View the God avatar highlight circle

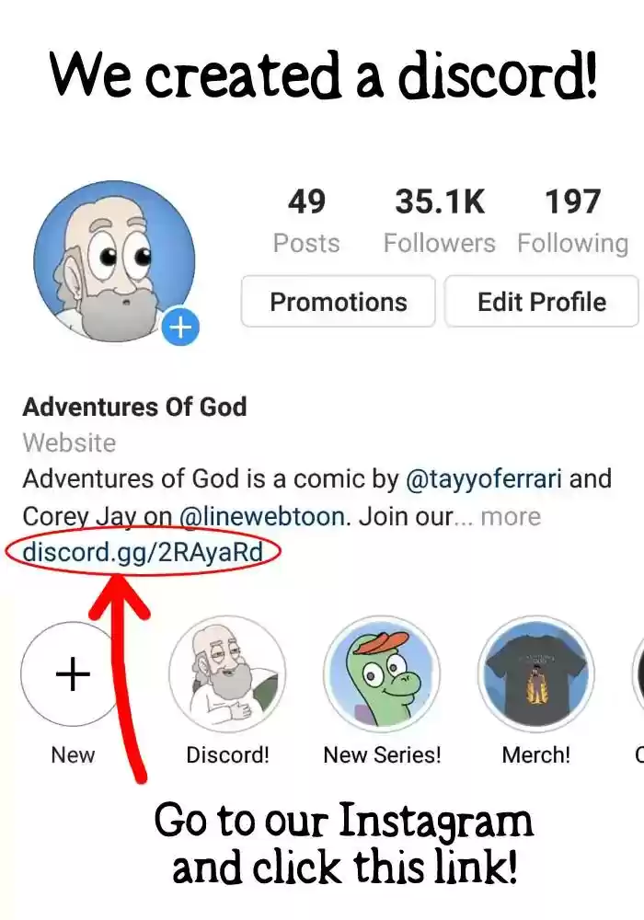tap(227, 673)
